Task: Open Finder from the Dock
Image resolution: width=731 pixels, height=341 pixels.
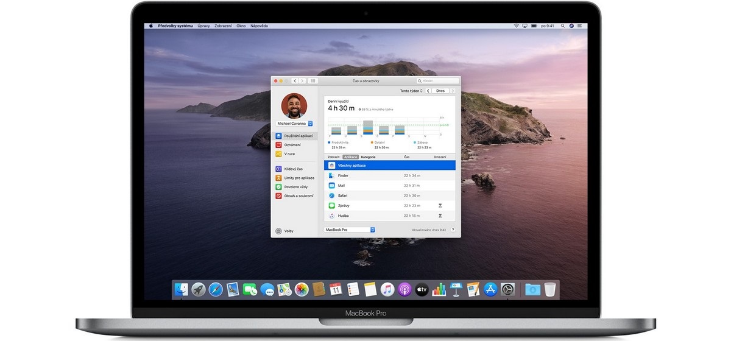Action: point(181,290)
